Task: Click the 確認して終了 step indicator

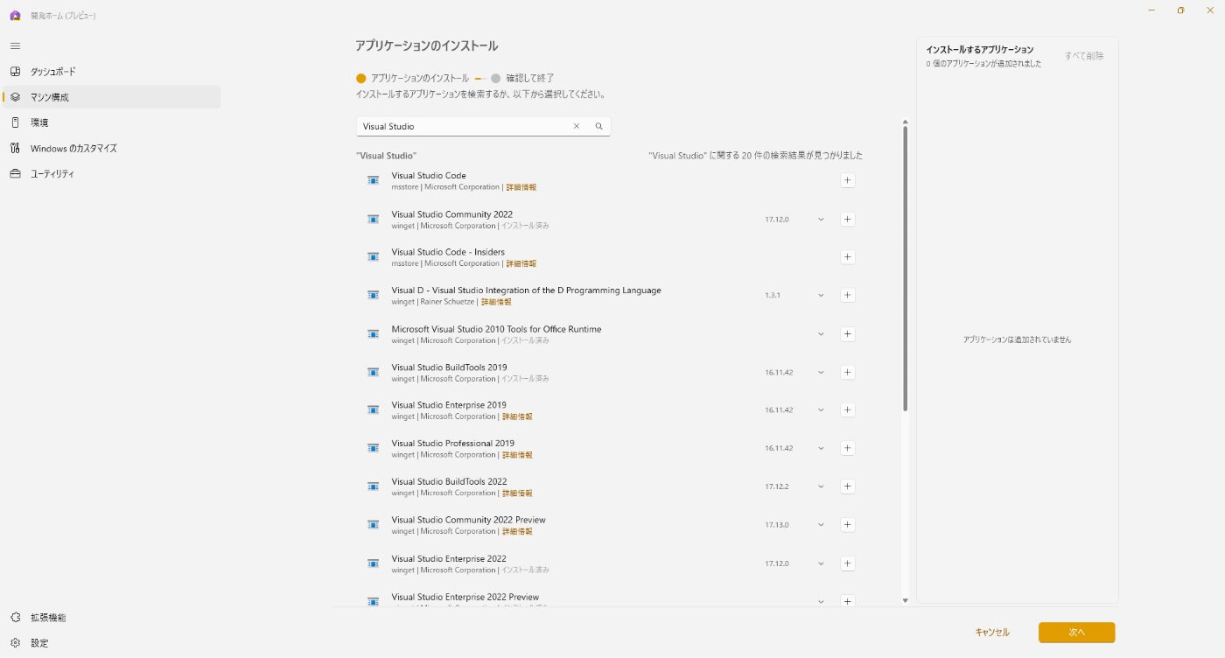Action: coord(522,78)
